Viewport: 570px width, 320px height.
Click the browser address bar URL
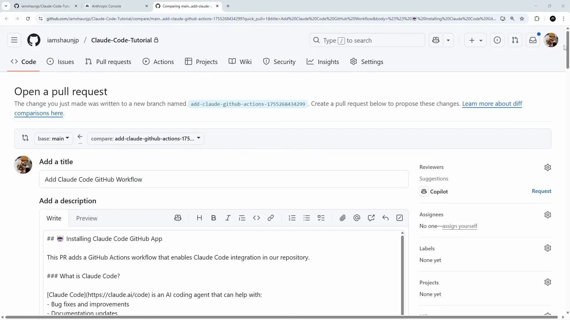[x=271, y=18]
